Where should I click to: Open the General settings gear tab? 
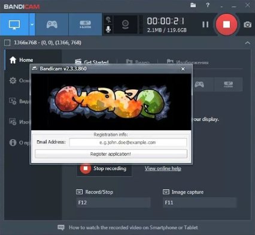(x=19, y=80)
